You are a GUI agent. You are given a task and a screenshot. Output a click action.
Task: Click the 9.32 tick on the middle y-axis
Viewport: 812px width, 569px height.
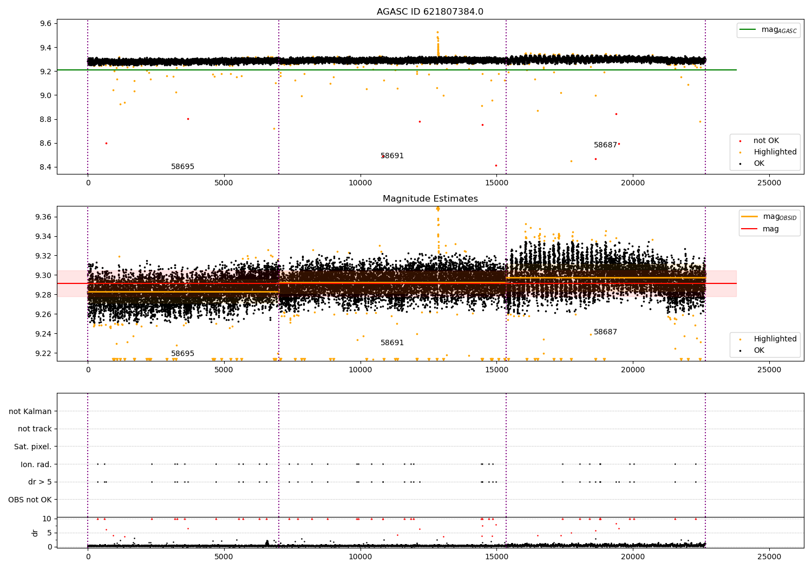point(43,256)
